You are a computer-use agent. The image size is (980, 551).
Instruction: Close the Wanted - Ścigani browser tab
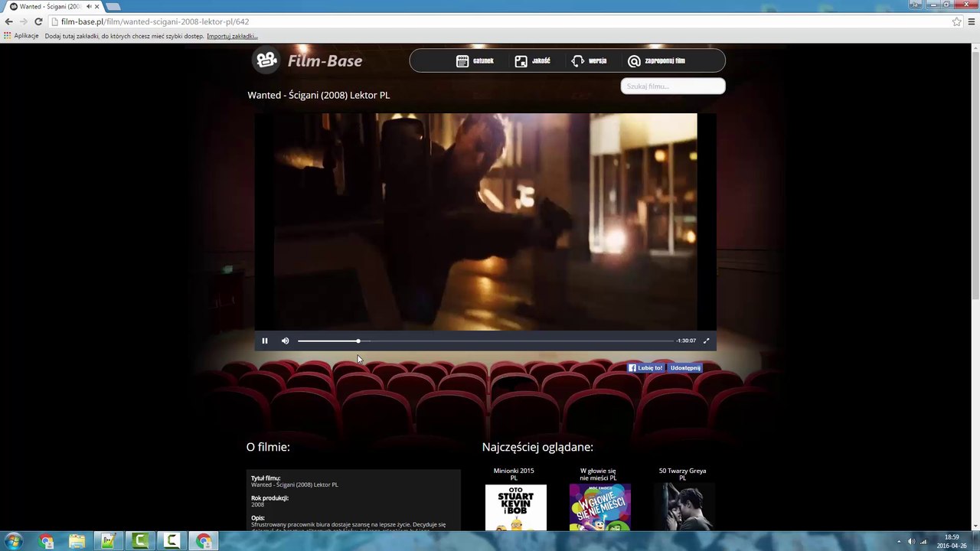coord(97,6)
